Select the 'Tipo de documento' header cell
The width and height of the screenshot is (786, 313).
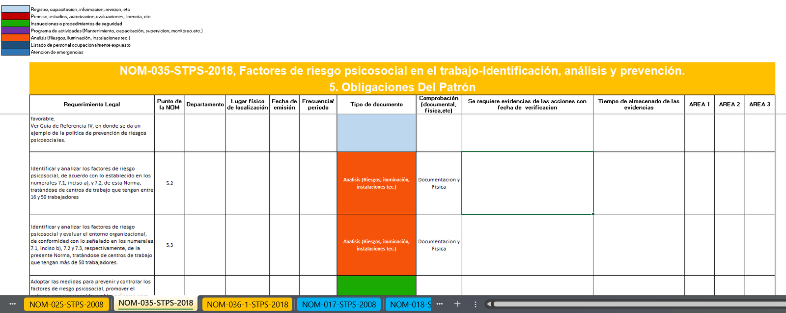(x=376, y=105)
